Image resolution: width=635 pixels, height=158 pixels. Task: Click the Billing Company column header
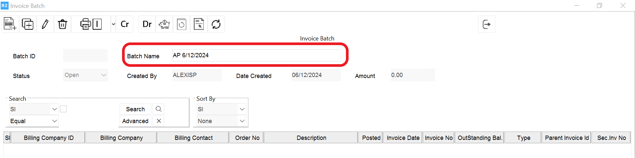click(121, 138)
